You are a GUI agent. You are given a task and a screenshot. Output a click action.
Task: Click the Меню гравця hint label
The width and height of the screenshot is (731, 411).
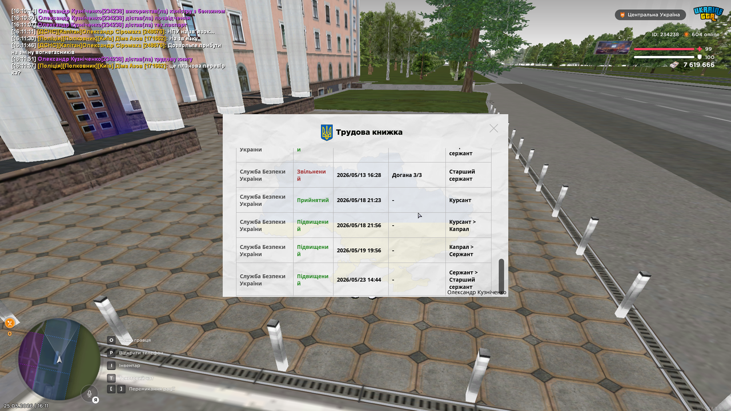pyautogui.click(x=135, y=340)
